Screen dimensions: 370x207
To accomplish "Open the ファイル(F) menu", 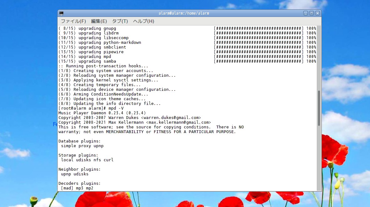I will coord(73,21).
